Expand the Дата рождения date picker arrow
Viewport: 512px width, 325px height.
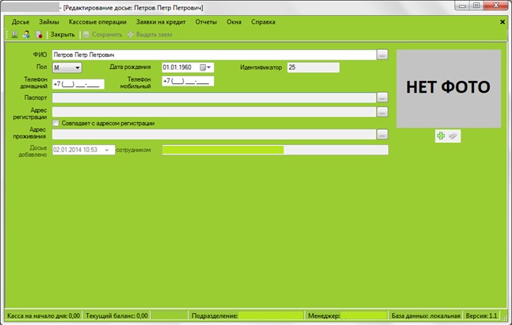pos(209,67)
